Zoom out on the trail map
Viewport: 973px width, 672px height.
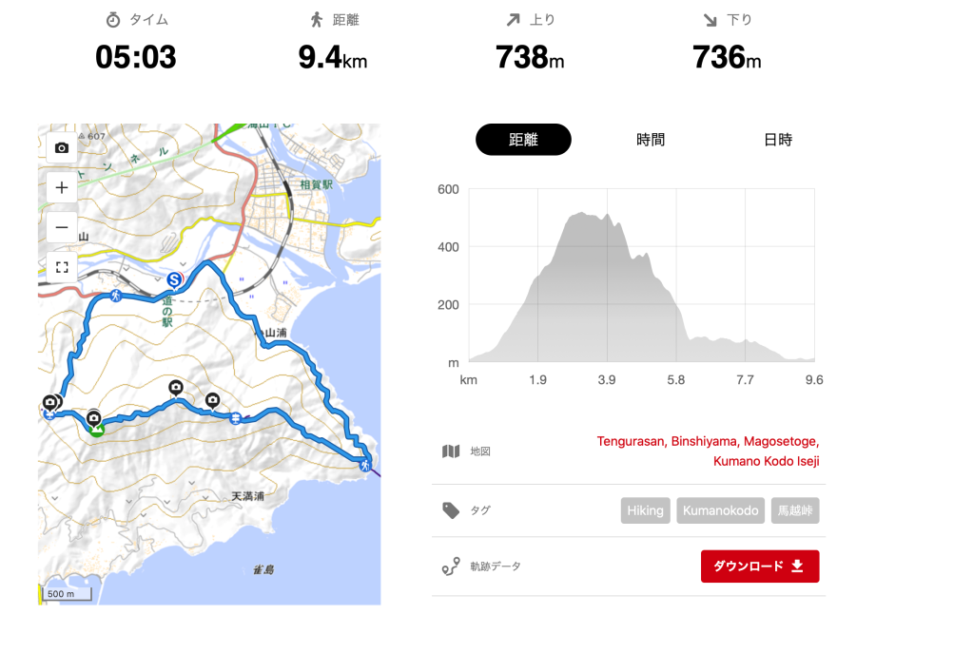pos(62,227)
